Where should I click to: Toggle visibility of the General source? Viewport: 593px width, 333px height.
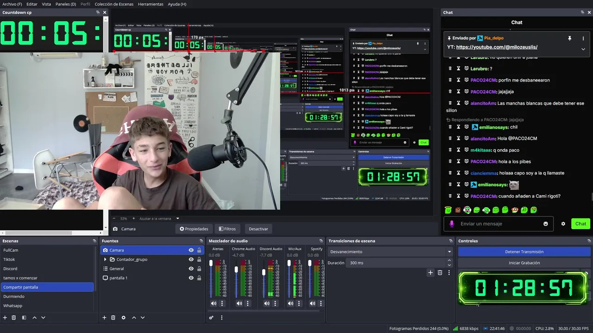pyautogui.click(x=191, y=269)
